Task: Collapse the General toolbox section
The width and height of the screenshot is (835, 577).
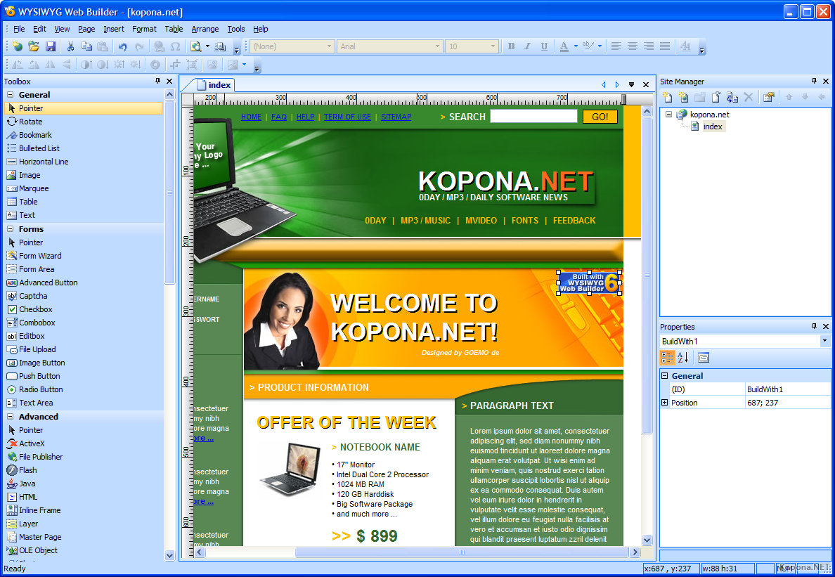Action: (10, 95)
